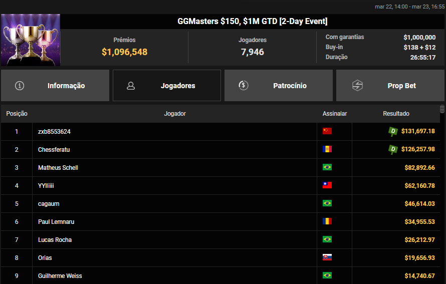Click the Brazil flag for cagaum
This screenshot has height=284, width=446.
pyautogui.click(x=327, y=203)
